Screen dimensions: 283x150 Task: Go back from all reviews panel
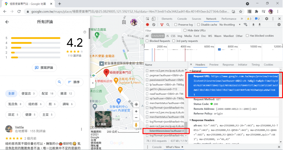point(7,22)
